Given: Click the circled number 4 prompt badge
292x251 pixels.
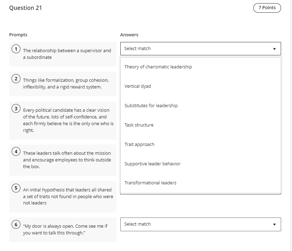Looking at the screenshot, I should click(16, 151).
